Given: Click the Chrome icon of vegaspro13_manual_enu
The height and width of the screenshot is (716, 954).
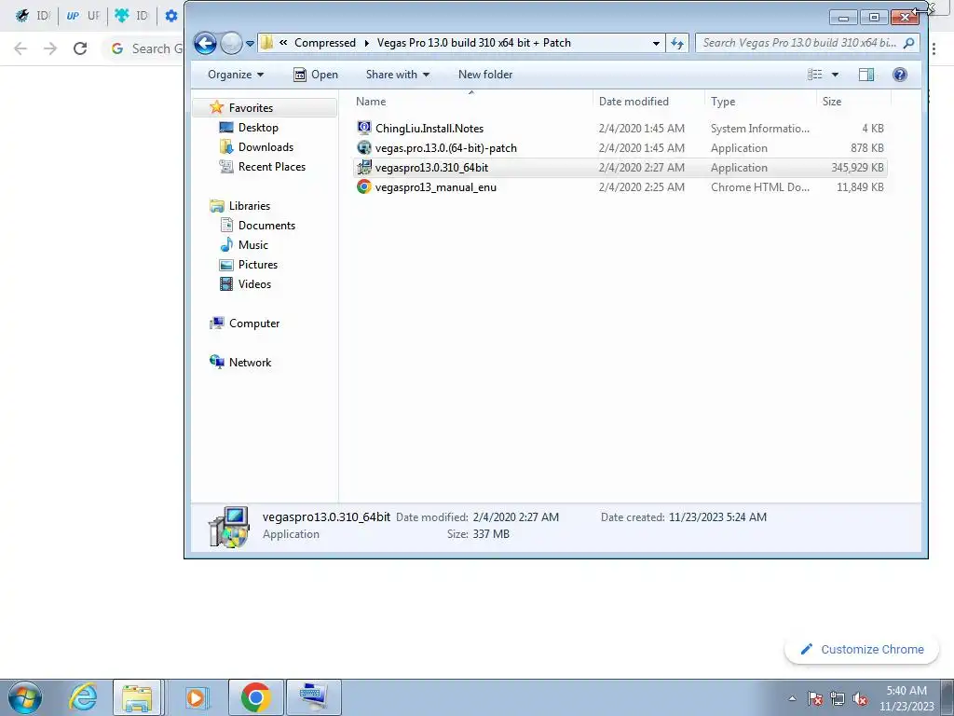Looking at the screenshot, I should (364, 186).
